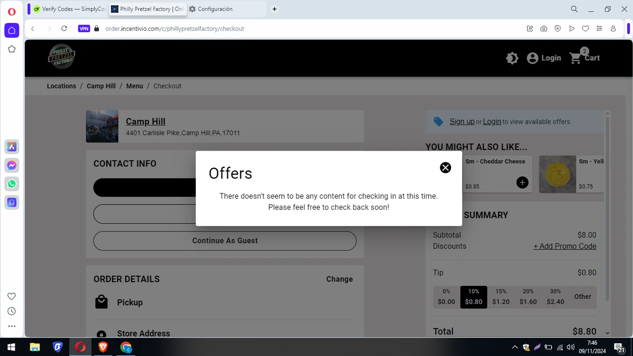Click the Login account icon
Viewport: 633px width, 356px height.
click(533, 58)
